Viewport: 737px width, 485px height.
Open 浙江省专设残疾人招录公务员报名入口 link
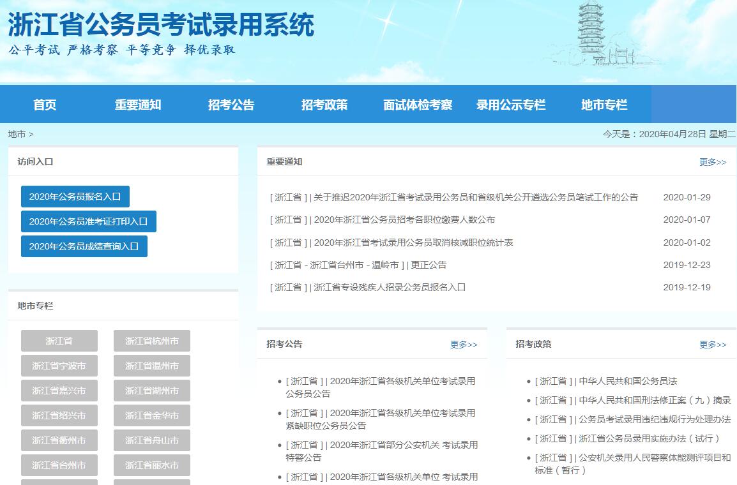click(x=390, y=287)
